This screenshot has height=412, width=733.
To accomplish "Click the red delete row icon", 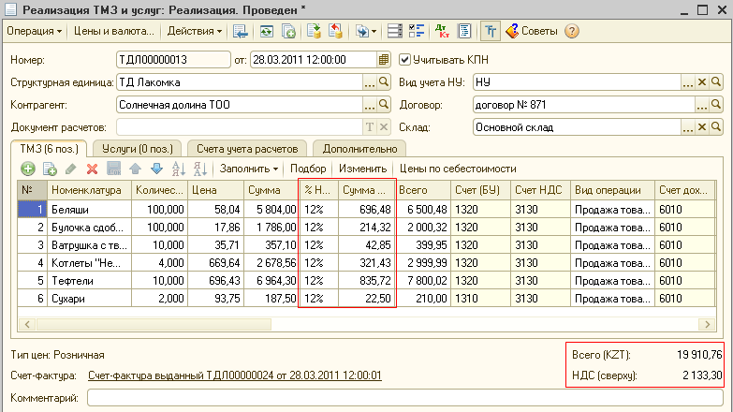I will [x=93, y=169].
